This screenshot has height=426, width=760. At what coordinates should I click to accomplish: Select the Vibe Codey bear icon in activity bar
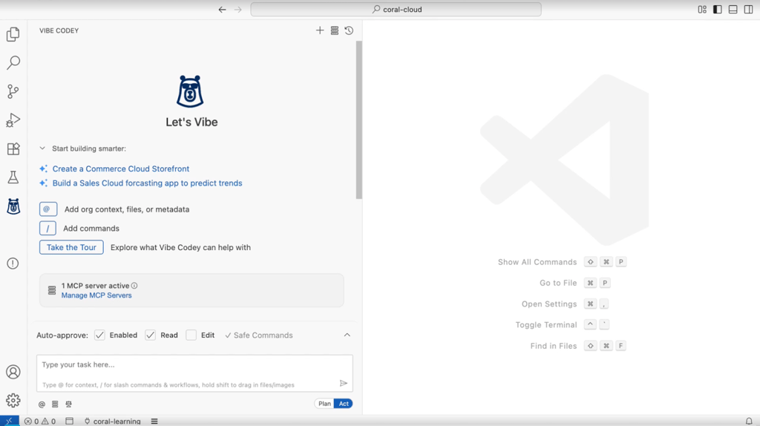(13, 206)
